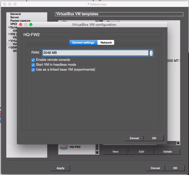Collapse the IOS on UNIX tree node

coord(9,34)
